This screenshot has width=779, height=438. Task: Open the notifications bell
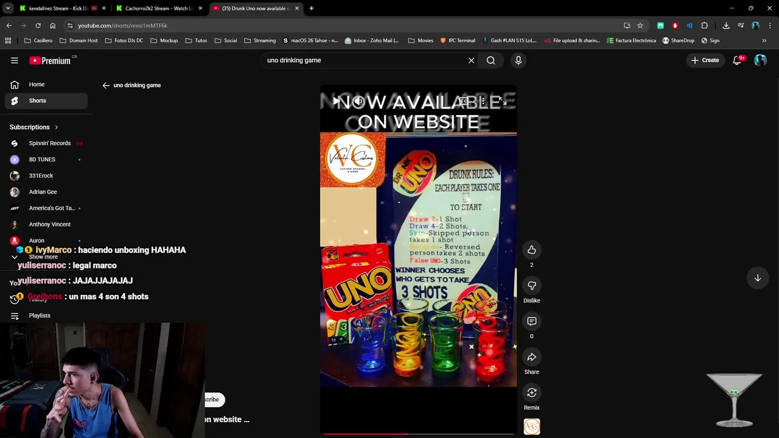(x=738, y=60)
